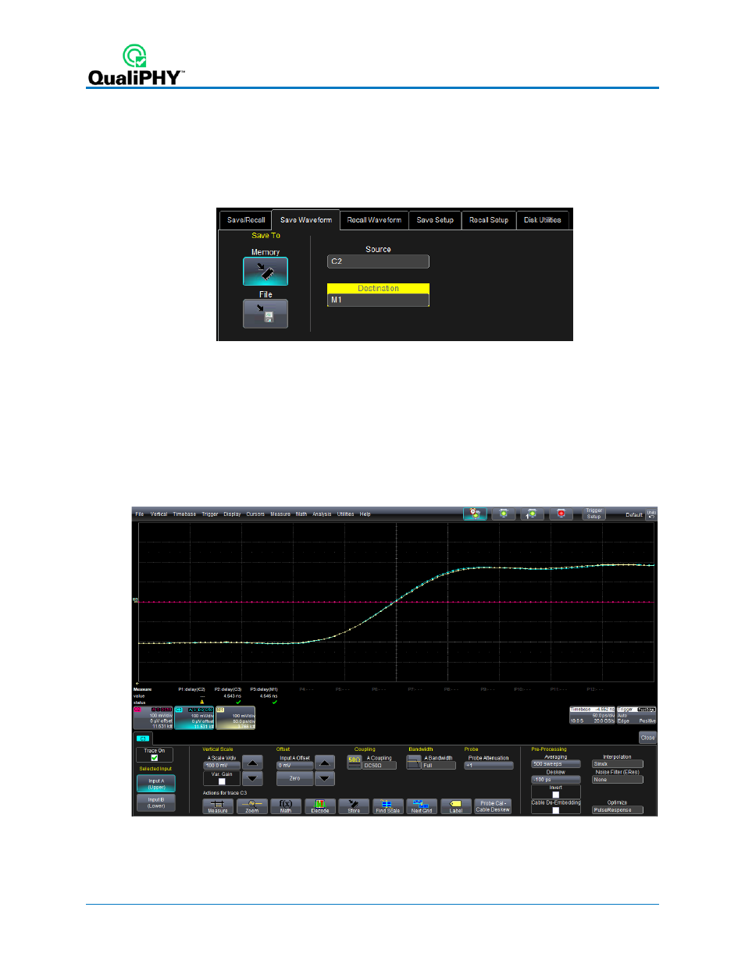This screenshot has height=964, width=745.
Task: Click the Undo icon in top bar
Action: point(651,514)
